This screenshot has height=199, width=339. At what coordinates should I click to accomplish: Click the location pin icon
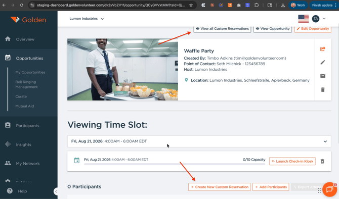[186, 80]
